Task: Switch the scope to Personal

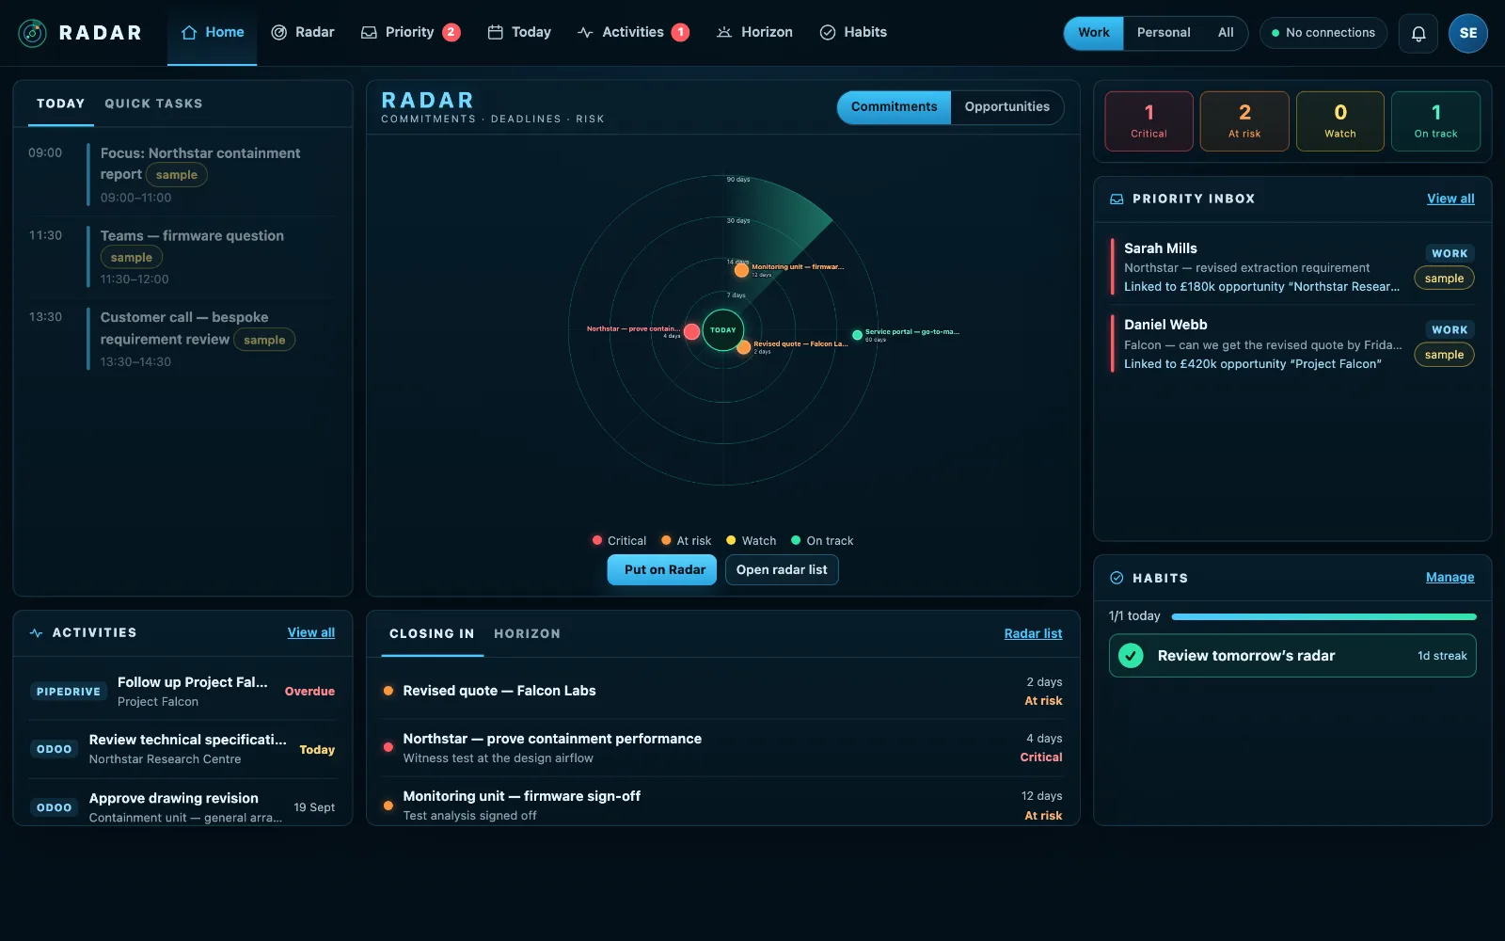Action: coord(1164,33)
